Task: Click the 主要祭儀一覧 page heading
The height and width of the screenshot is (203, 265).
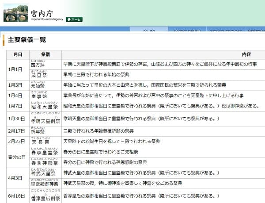Action: [27, 40]
